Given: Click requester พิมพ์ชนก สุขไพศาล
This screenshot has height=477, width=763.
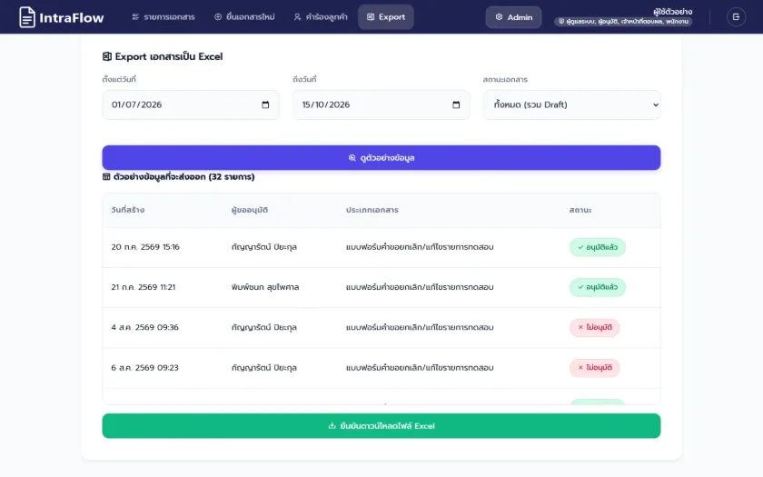Looking at the screenshot, I should (x=265, y=287).
